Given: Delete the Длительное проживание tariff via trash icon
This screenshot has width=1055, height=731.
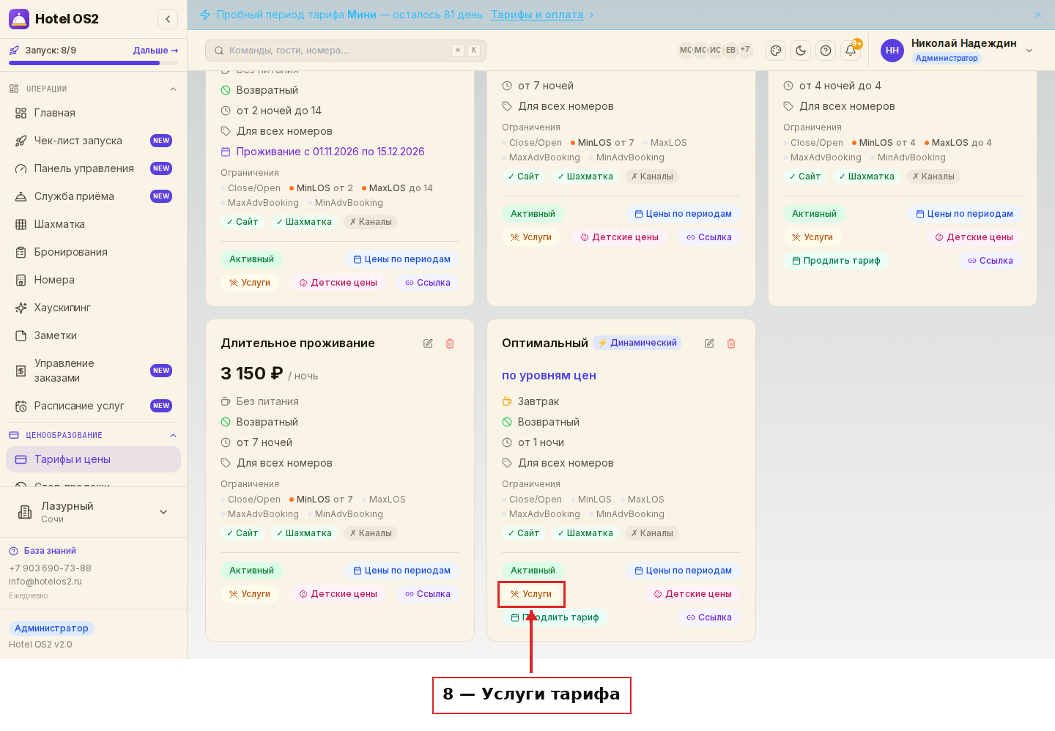Looking at the screenshot, I should coord(450,344).
